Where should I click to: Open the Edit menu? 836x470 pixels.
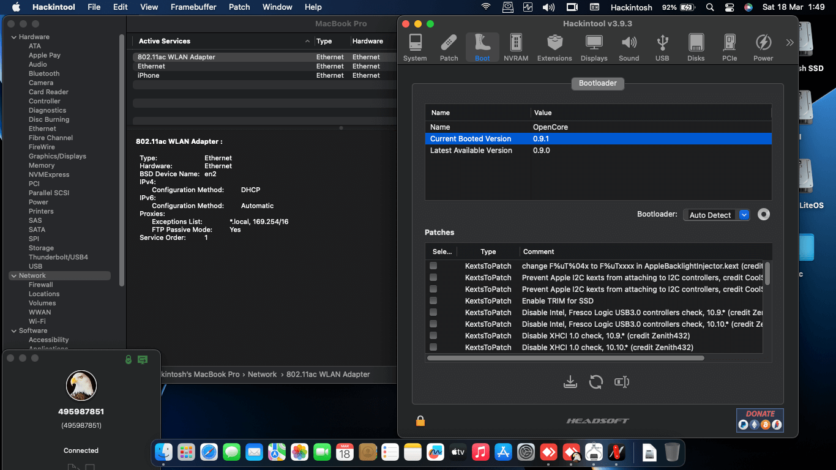(x=121, y=7)
